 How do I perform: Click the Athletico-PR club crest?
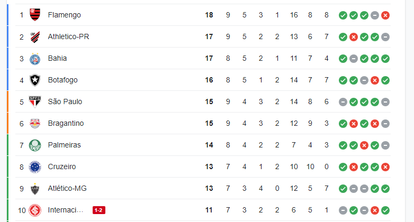click(35, 37)
